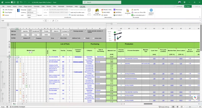Expand the Name Box dropdown arrow
Screen dimensions: 202x108
(43, 21)
